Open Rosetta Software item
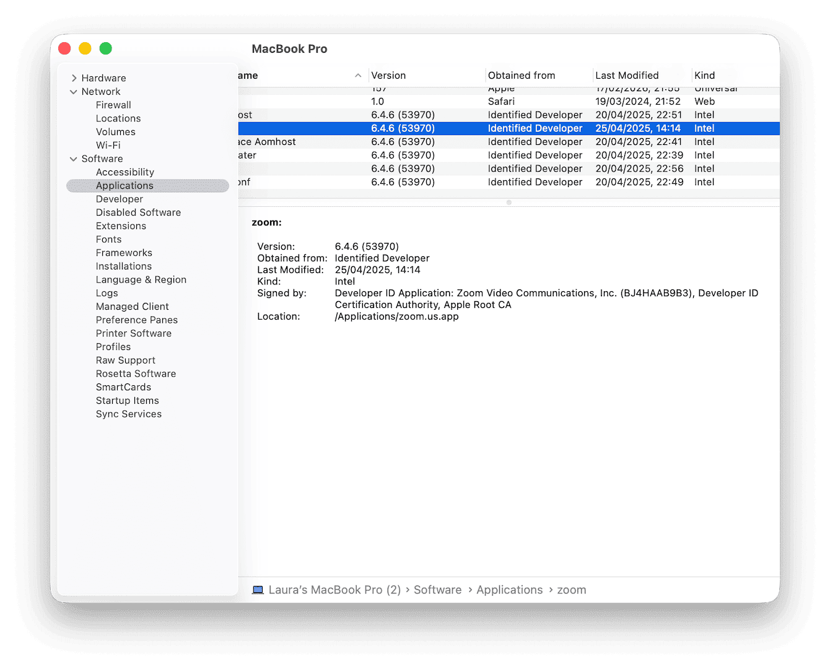This screenshot has width=830, height=669. click(136, 374)
